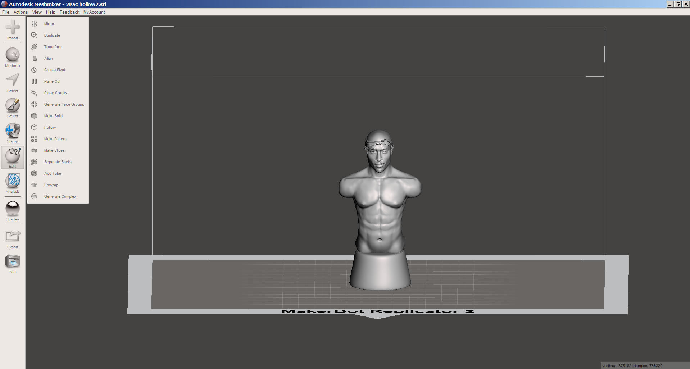The image size is (690, 369).
Task: Click the Plane Cut icon
Action: [34, 81]
